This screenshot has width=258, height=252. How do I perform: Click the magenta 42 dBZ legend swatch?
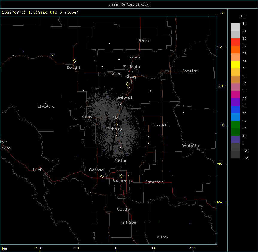(235, 94)
